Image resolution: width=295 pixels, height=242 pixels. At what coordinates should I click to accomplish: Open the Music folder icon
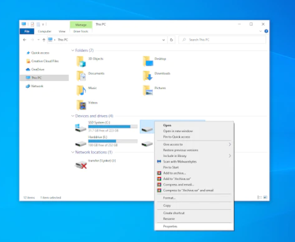click(x=81, y=90)
